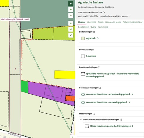The width and height of the screenshot is (144, 138).
Task: Open the Toelichting tab
Action: pos(103,27)
